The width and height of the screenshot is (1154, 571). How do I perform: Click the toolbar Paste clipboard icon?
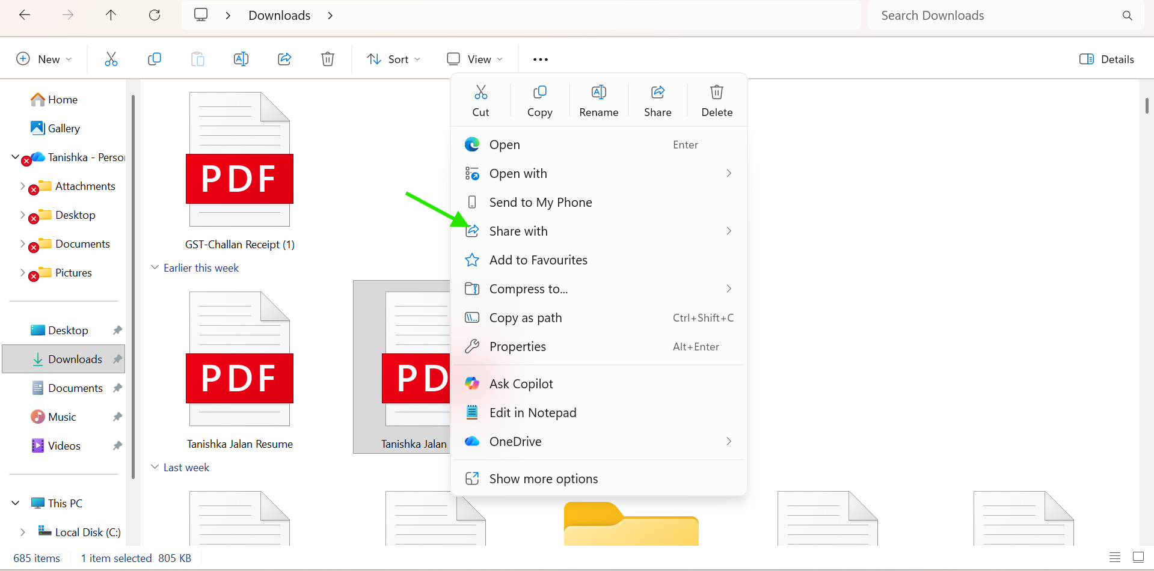198,59
